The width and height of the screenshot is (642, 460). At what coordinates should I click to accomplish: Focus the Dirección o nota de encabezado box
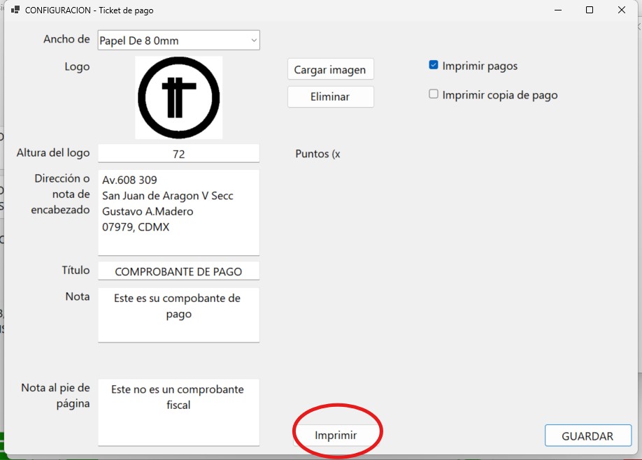pos(178,212)
